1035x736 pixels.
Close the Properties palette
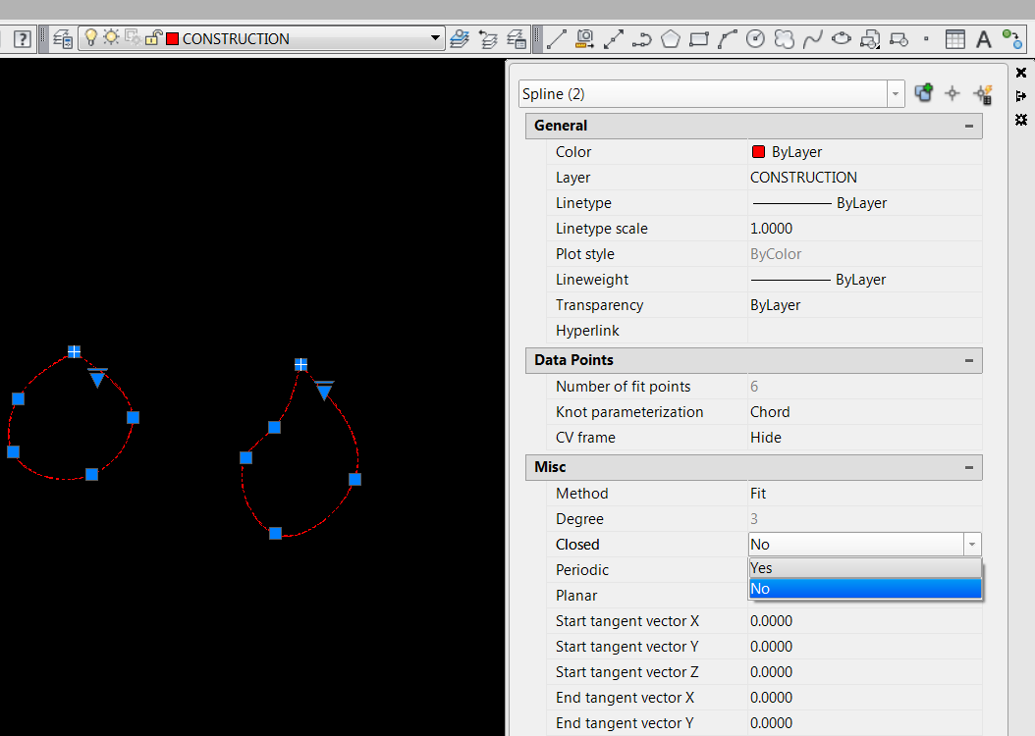(x=1021, y=73)
